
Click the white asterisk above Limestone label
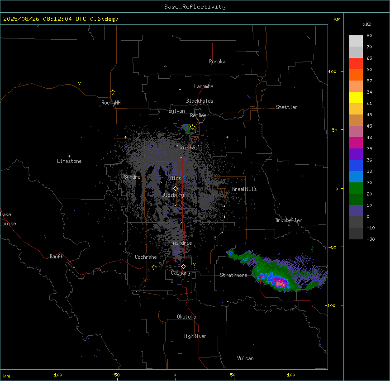(x=69, y=157)
